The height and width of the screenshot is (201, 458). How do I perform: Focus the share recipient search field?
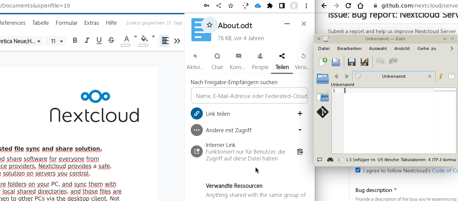[250, 96]
